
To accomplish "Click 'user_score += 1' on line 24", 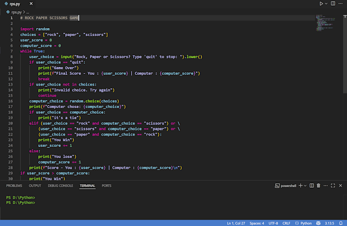I will pyautogui.click(x=55, y=145).
